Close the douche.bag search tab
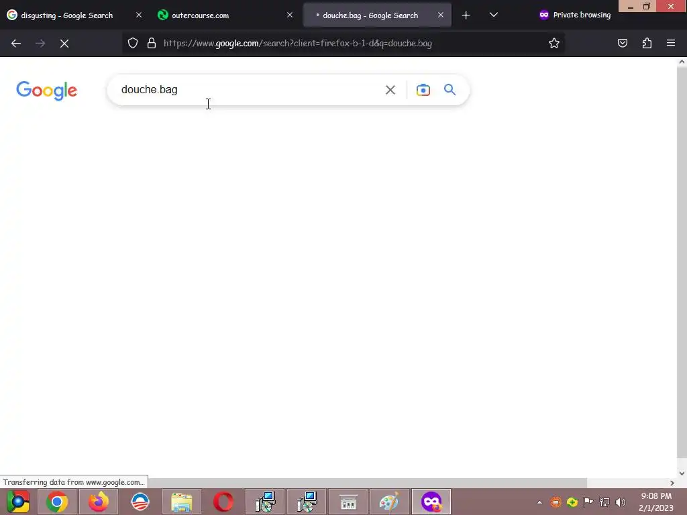The height and width of the screenshot is (515, 687). (x=441, y=15)
